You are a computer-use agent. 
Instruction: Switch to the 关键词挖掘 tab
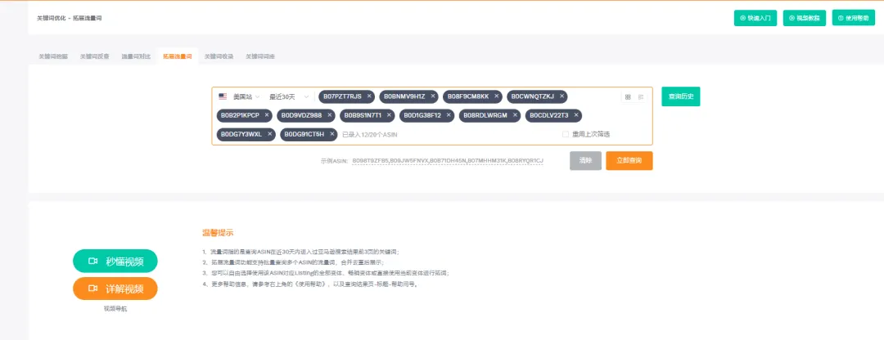[53, 56]
